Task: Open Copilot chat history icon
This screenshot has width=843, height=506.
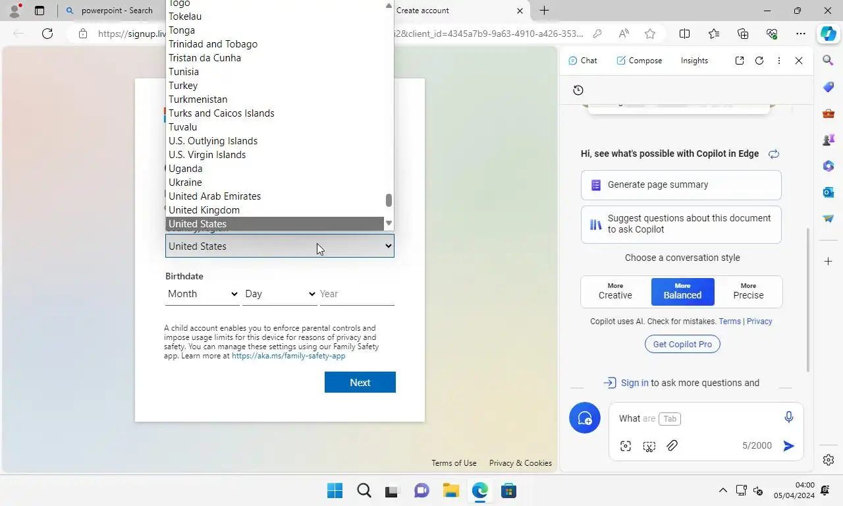Action: pyautogui.click(x=578, y=90)
